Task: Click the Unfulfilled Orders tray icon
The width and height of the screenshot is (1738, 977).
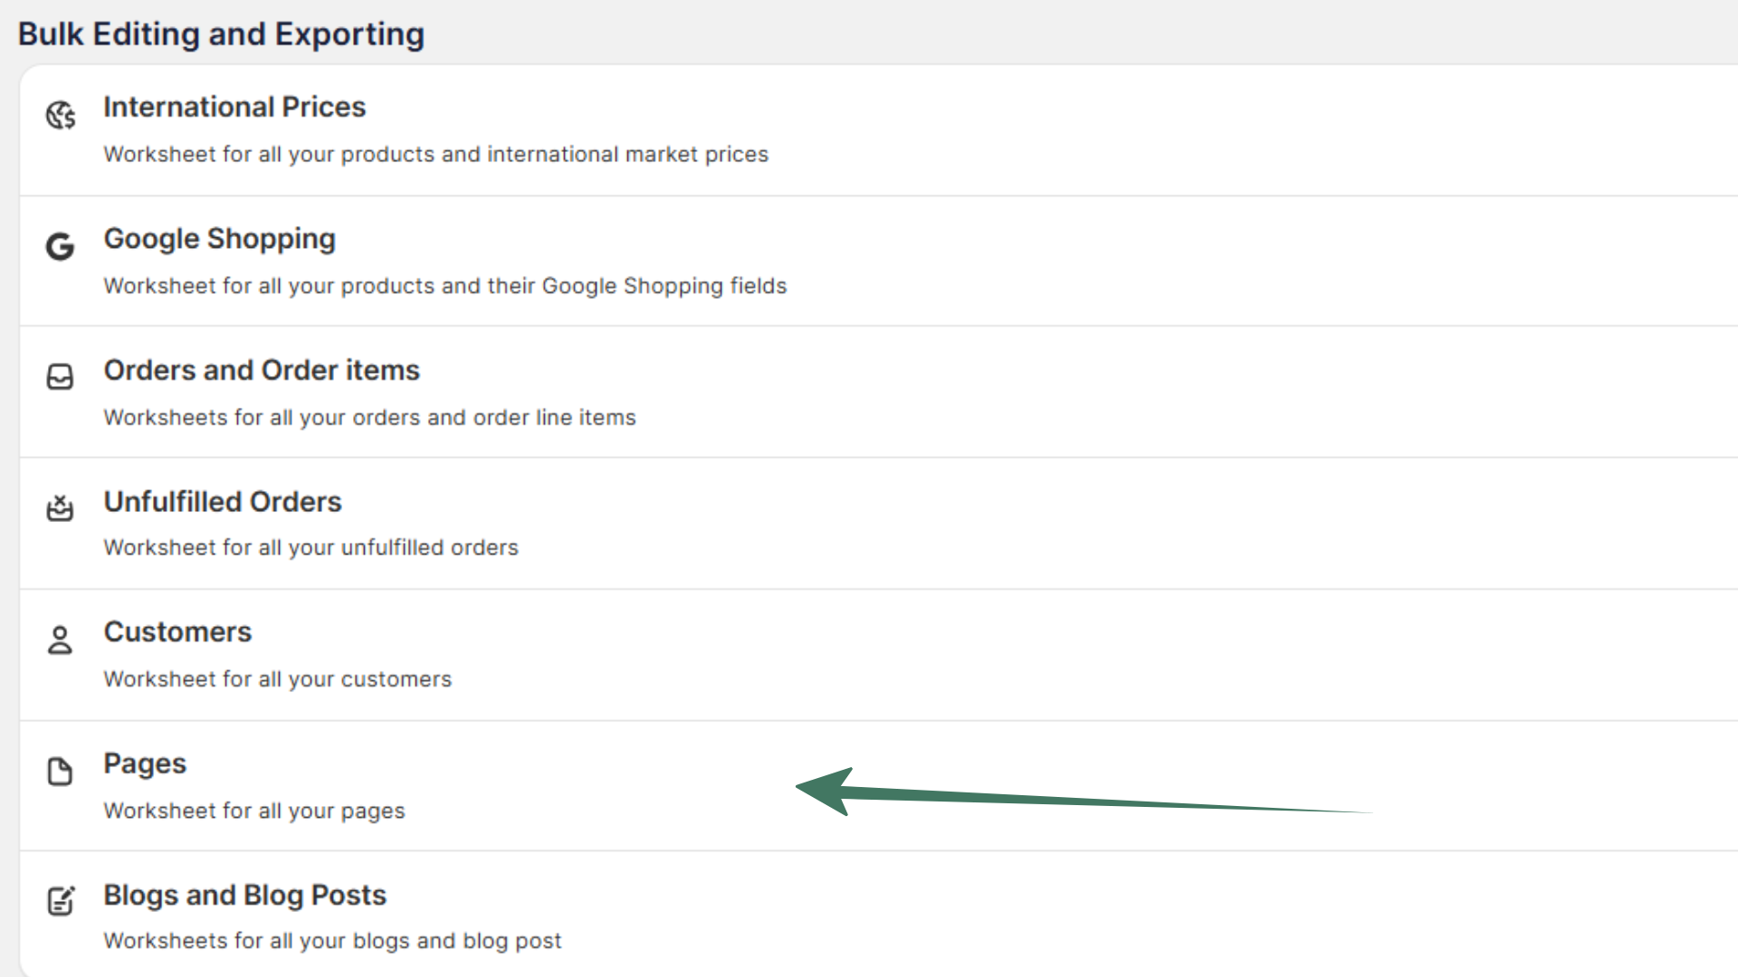Action: pyautogui.click(x=61, y=508)
